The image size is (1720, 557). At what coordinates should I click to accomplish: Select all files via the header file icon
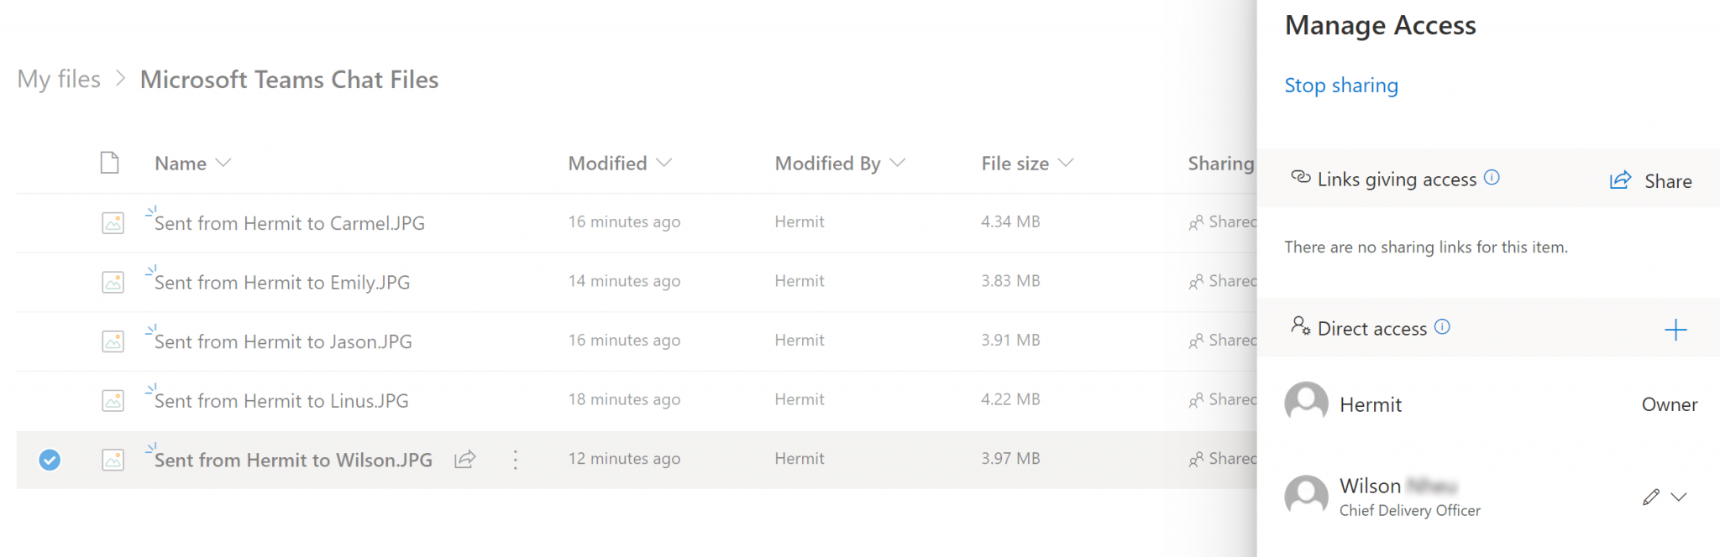point(109,163)
